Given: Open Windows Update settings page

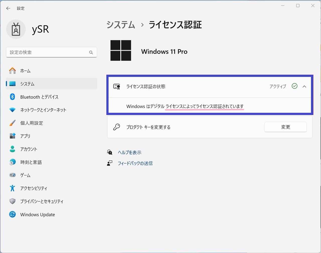Looking at the screenshot, I should (51, 214).
